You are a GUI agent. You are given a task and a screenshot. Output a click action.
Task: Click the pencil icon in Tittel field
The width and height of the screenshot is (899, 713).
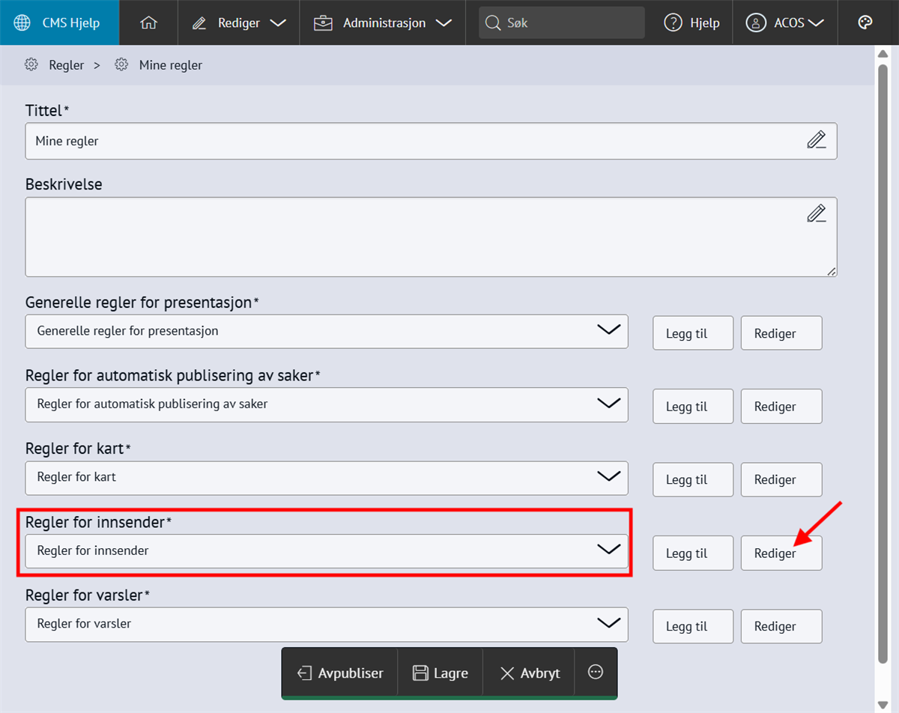(816, 140)
